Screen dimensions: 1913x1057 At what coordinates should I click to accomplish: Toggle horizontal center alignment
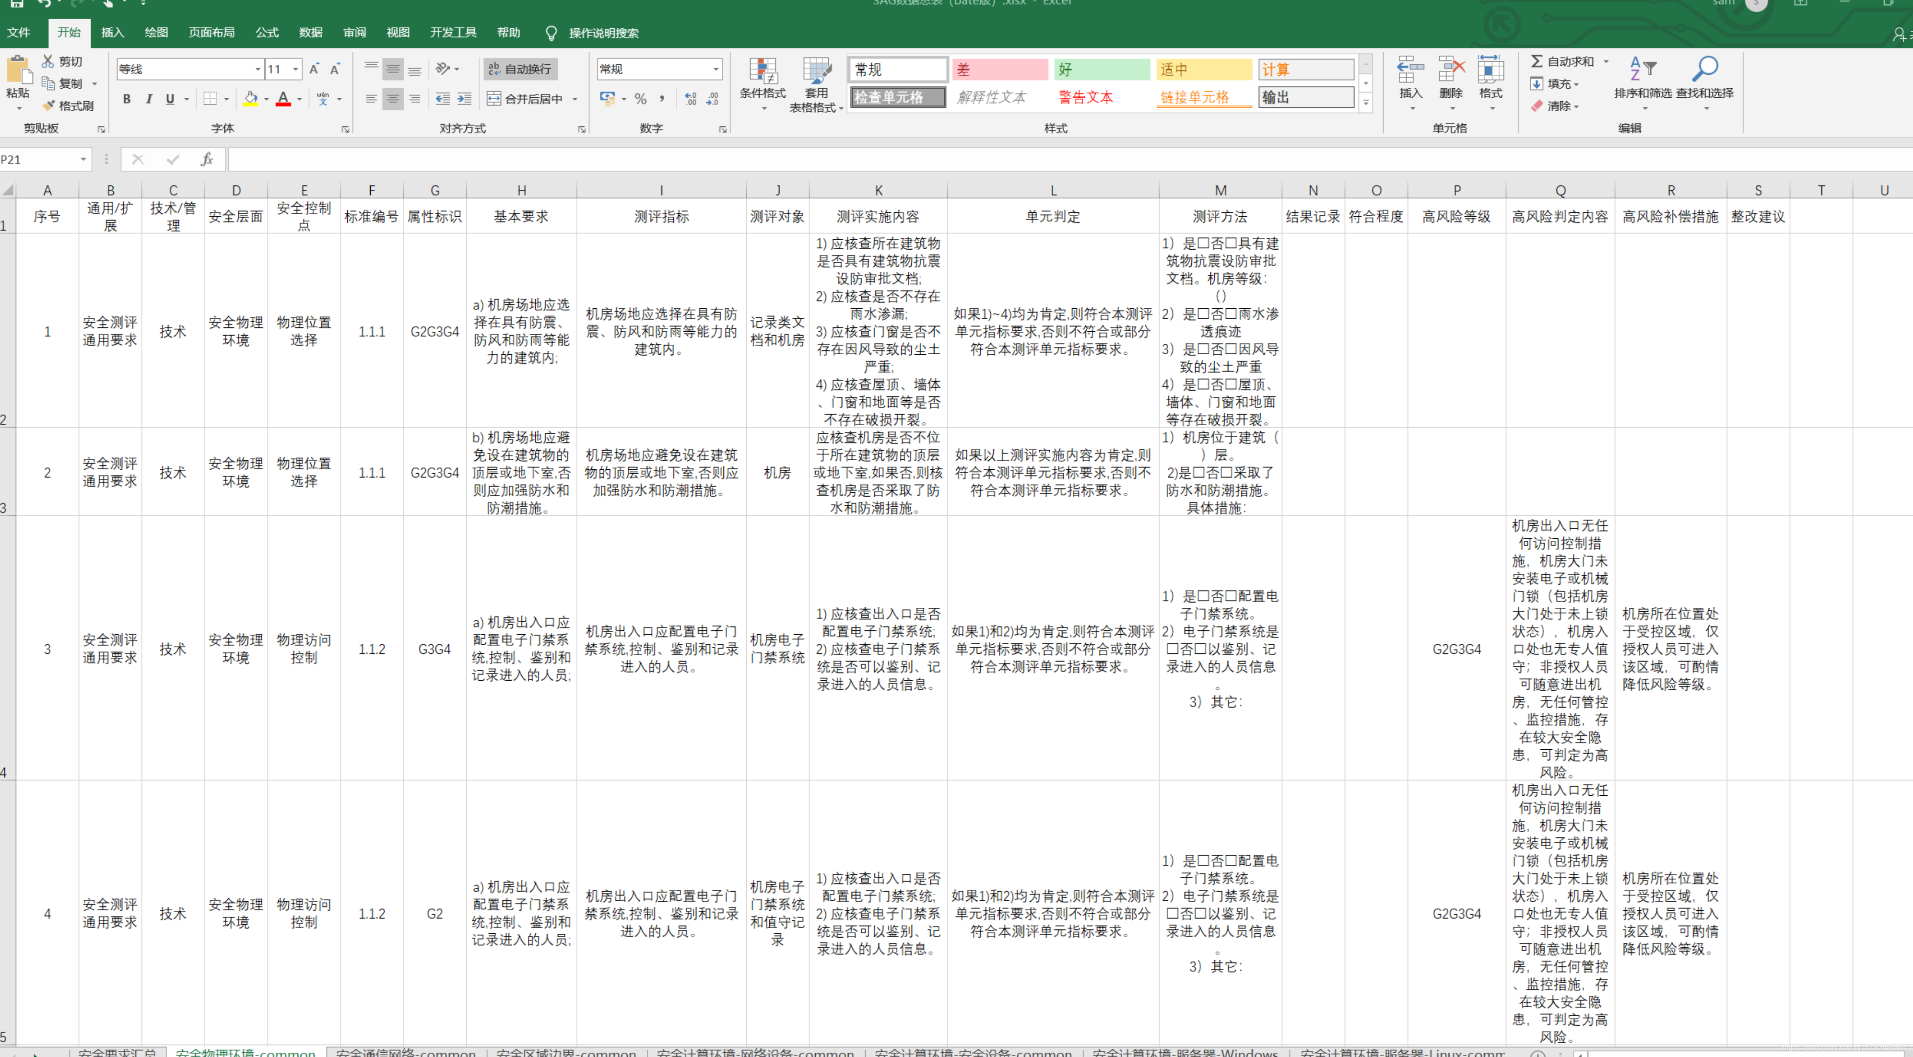(393, 99)
